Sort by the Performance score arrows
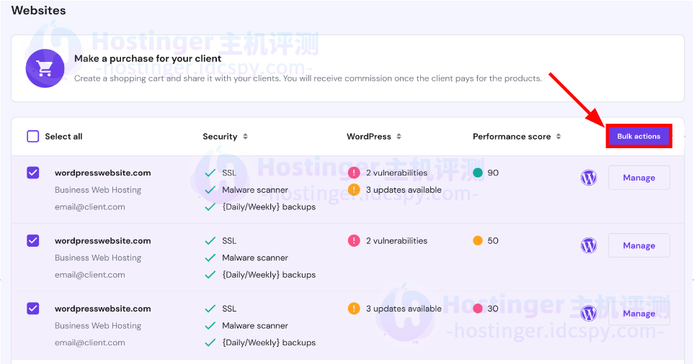The height and width of the screenshot is (364, 694). point(558,137)
